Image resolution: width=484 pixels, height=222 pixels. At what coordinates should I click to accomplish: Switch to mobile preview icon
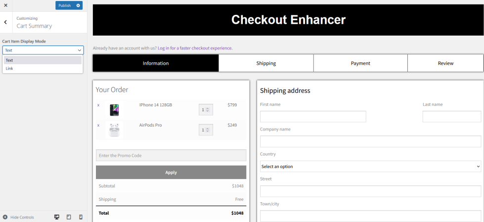point(81,217)
